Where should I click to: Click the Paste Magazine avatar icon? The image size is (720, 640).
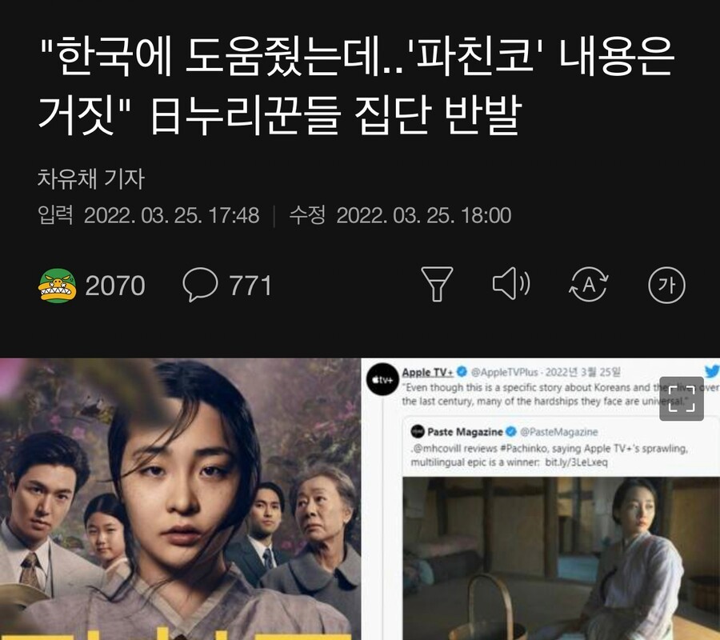click(x=418, y=431)
